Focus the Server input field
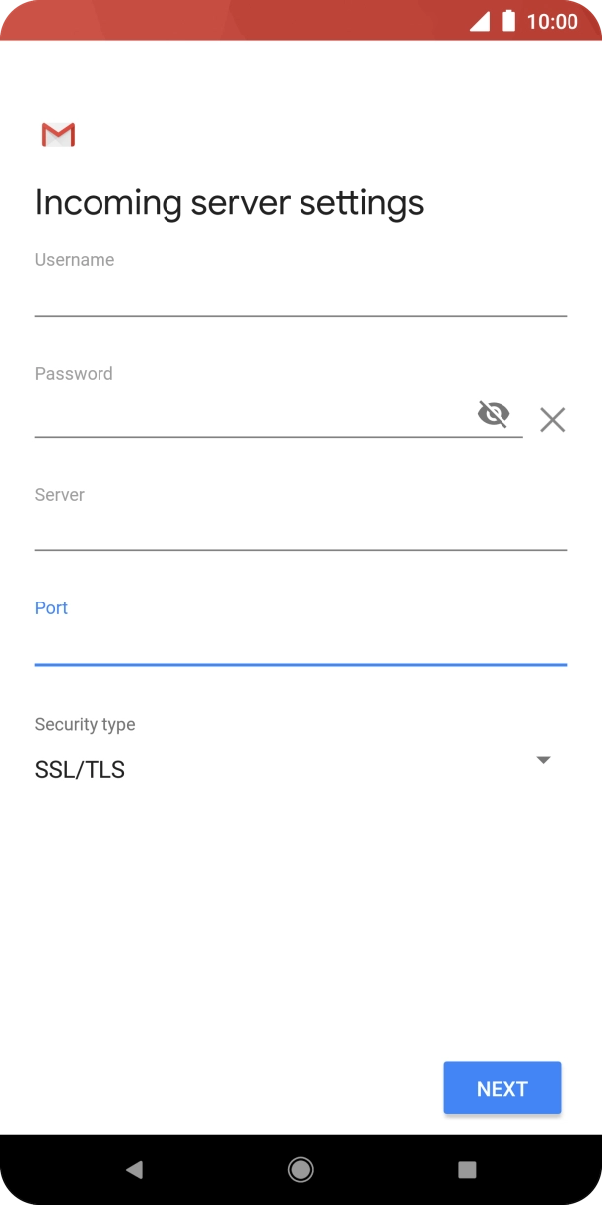The height and width of the screenshot is (1205, 602). [301, 531]
